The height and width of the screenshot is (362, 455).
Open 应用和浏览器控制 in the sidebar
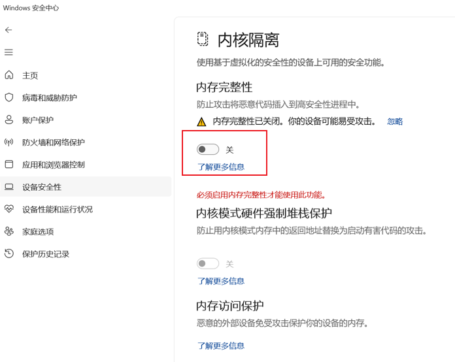(54, 165)
